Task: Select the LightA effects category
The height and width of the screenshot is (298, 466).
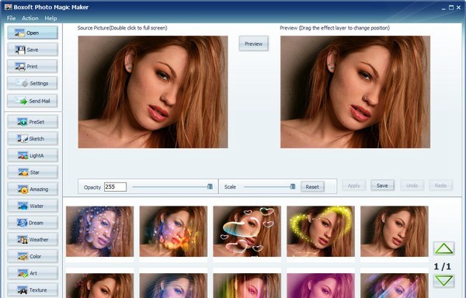Action: tap(33, 155)
